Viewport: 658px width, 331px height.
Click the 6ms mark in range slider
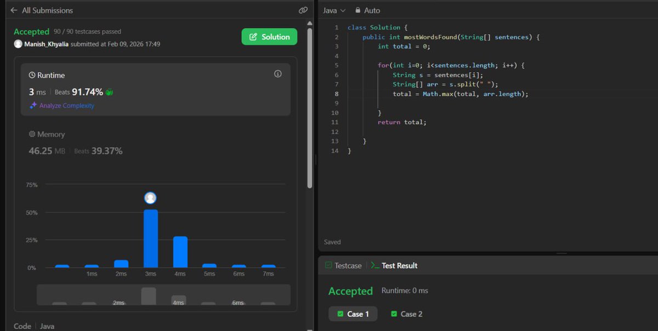(237, 303)
